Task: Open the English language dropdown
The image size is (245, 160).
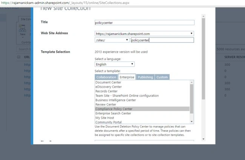Action: (115, 64)
